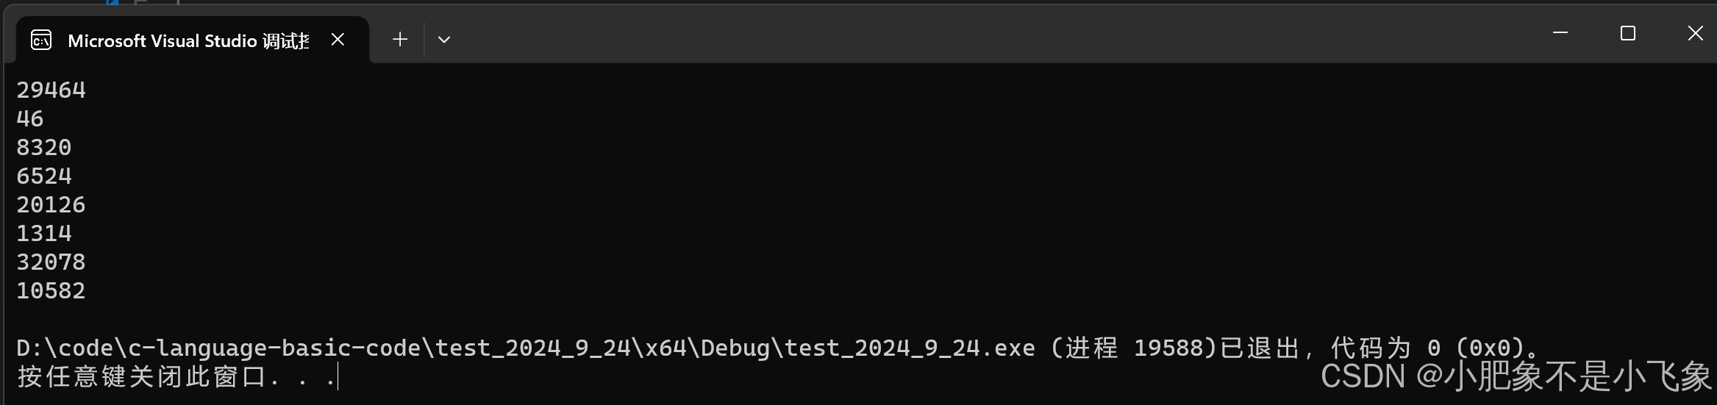The image size is (1717, 405).
Task: Close the terminal window
Action: coord(1695,34)
